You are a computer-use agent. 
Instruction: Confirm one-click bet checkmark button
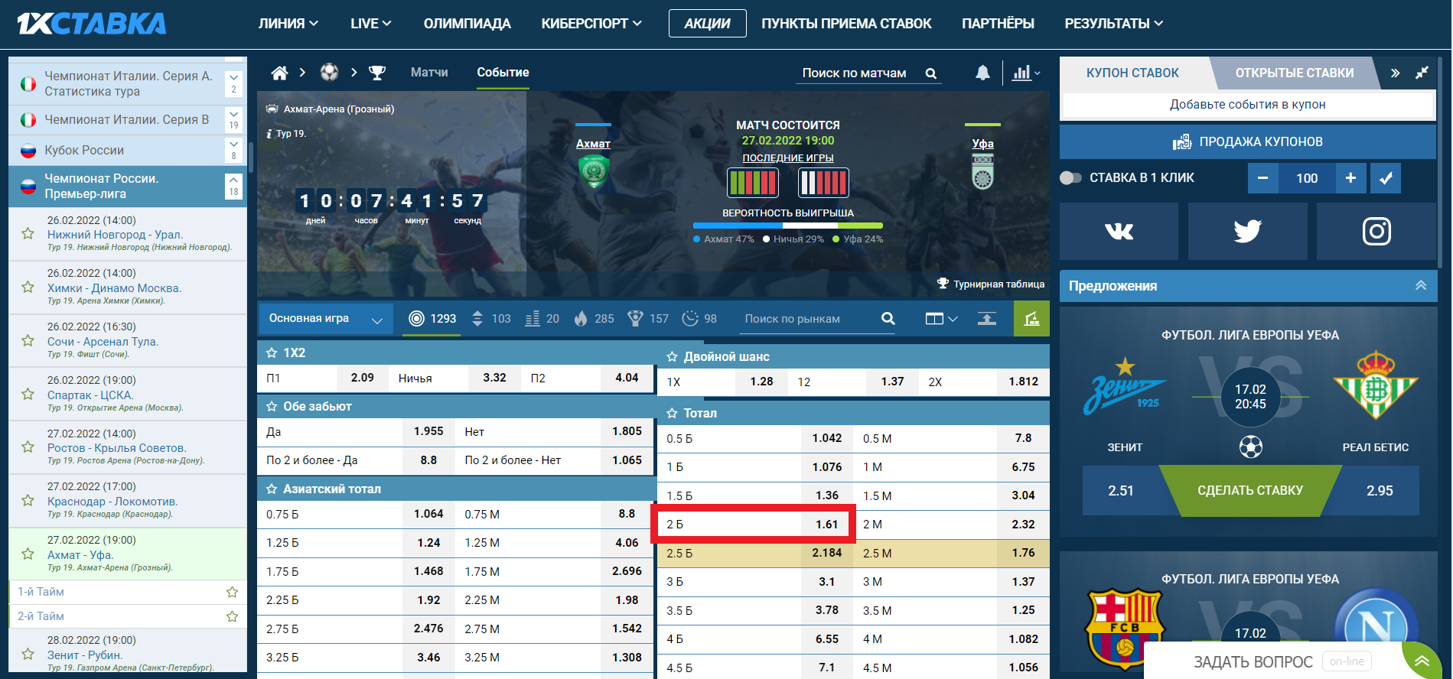tap(1386, 178)
